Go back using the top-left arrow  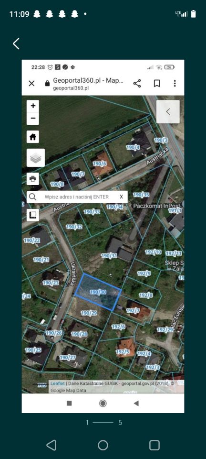click(x=16, y=44)
